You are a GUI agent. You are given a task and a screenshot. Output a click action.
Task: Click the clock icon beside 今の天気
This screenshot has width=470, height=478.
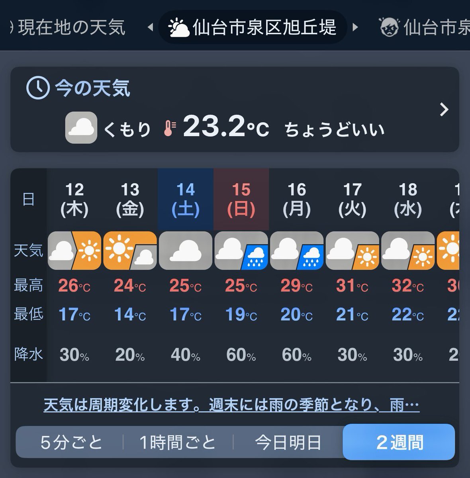(38, 88)
